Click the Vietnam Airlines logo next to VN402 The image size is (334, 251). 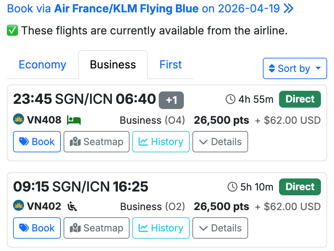click(x=18, y=206)
